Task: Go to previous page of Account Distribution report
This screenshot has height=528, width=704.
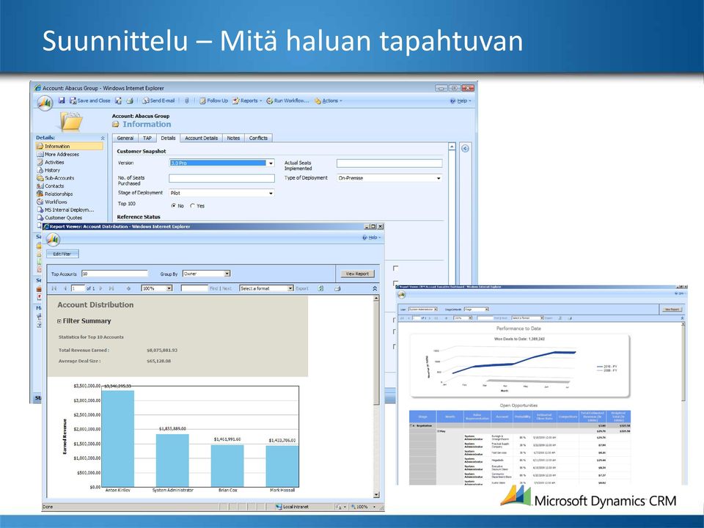Action: [x=65, y=288]
